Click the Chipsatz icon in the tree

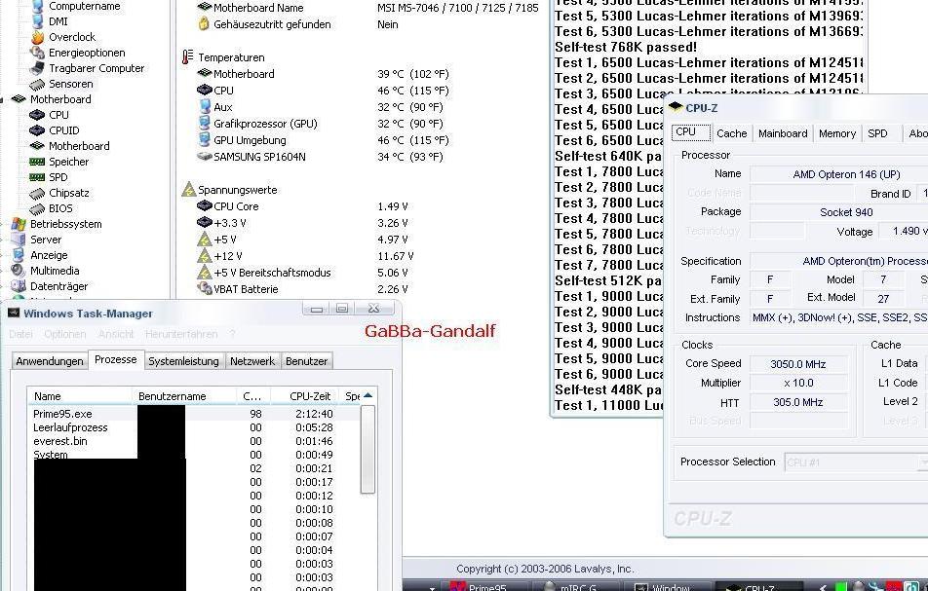[x=37, y=193]
